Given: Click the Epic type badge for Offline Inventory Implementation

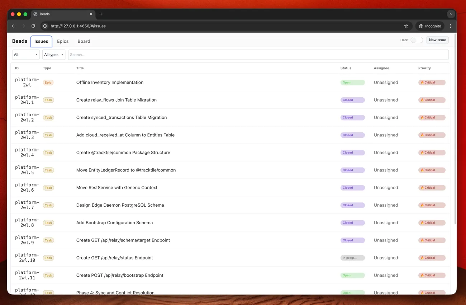Looking at the screenshot, I should click(48, 82).
